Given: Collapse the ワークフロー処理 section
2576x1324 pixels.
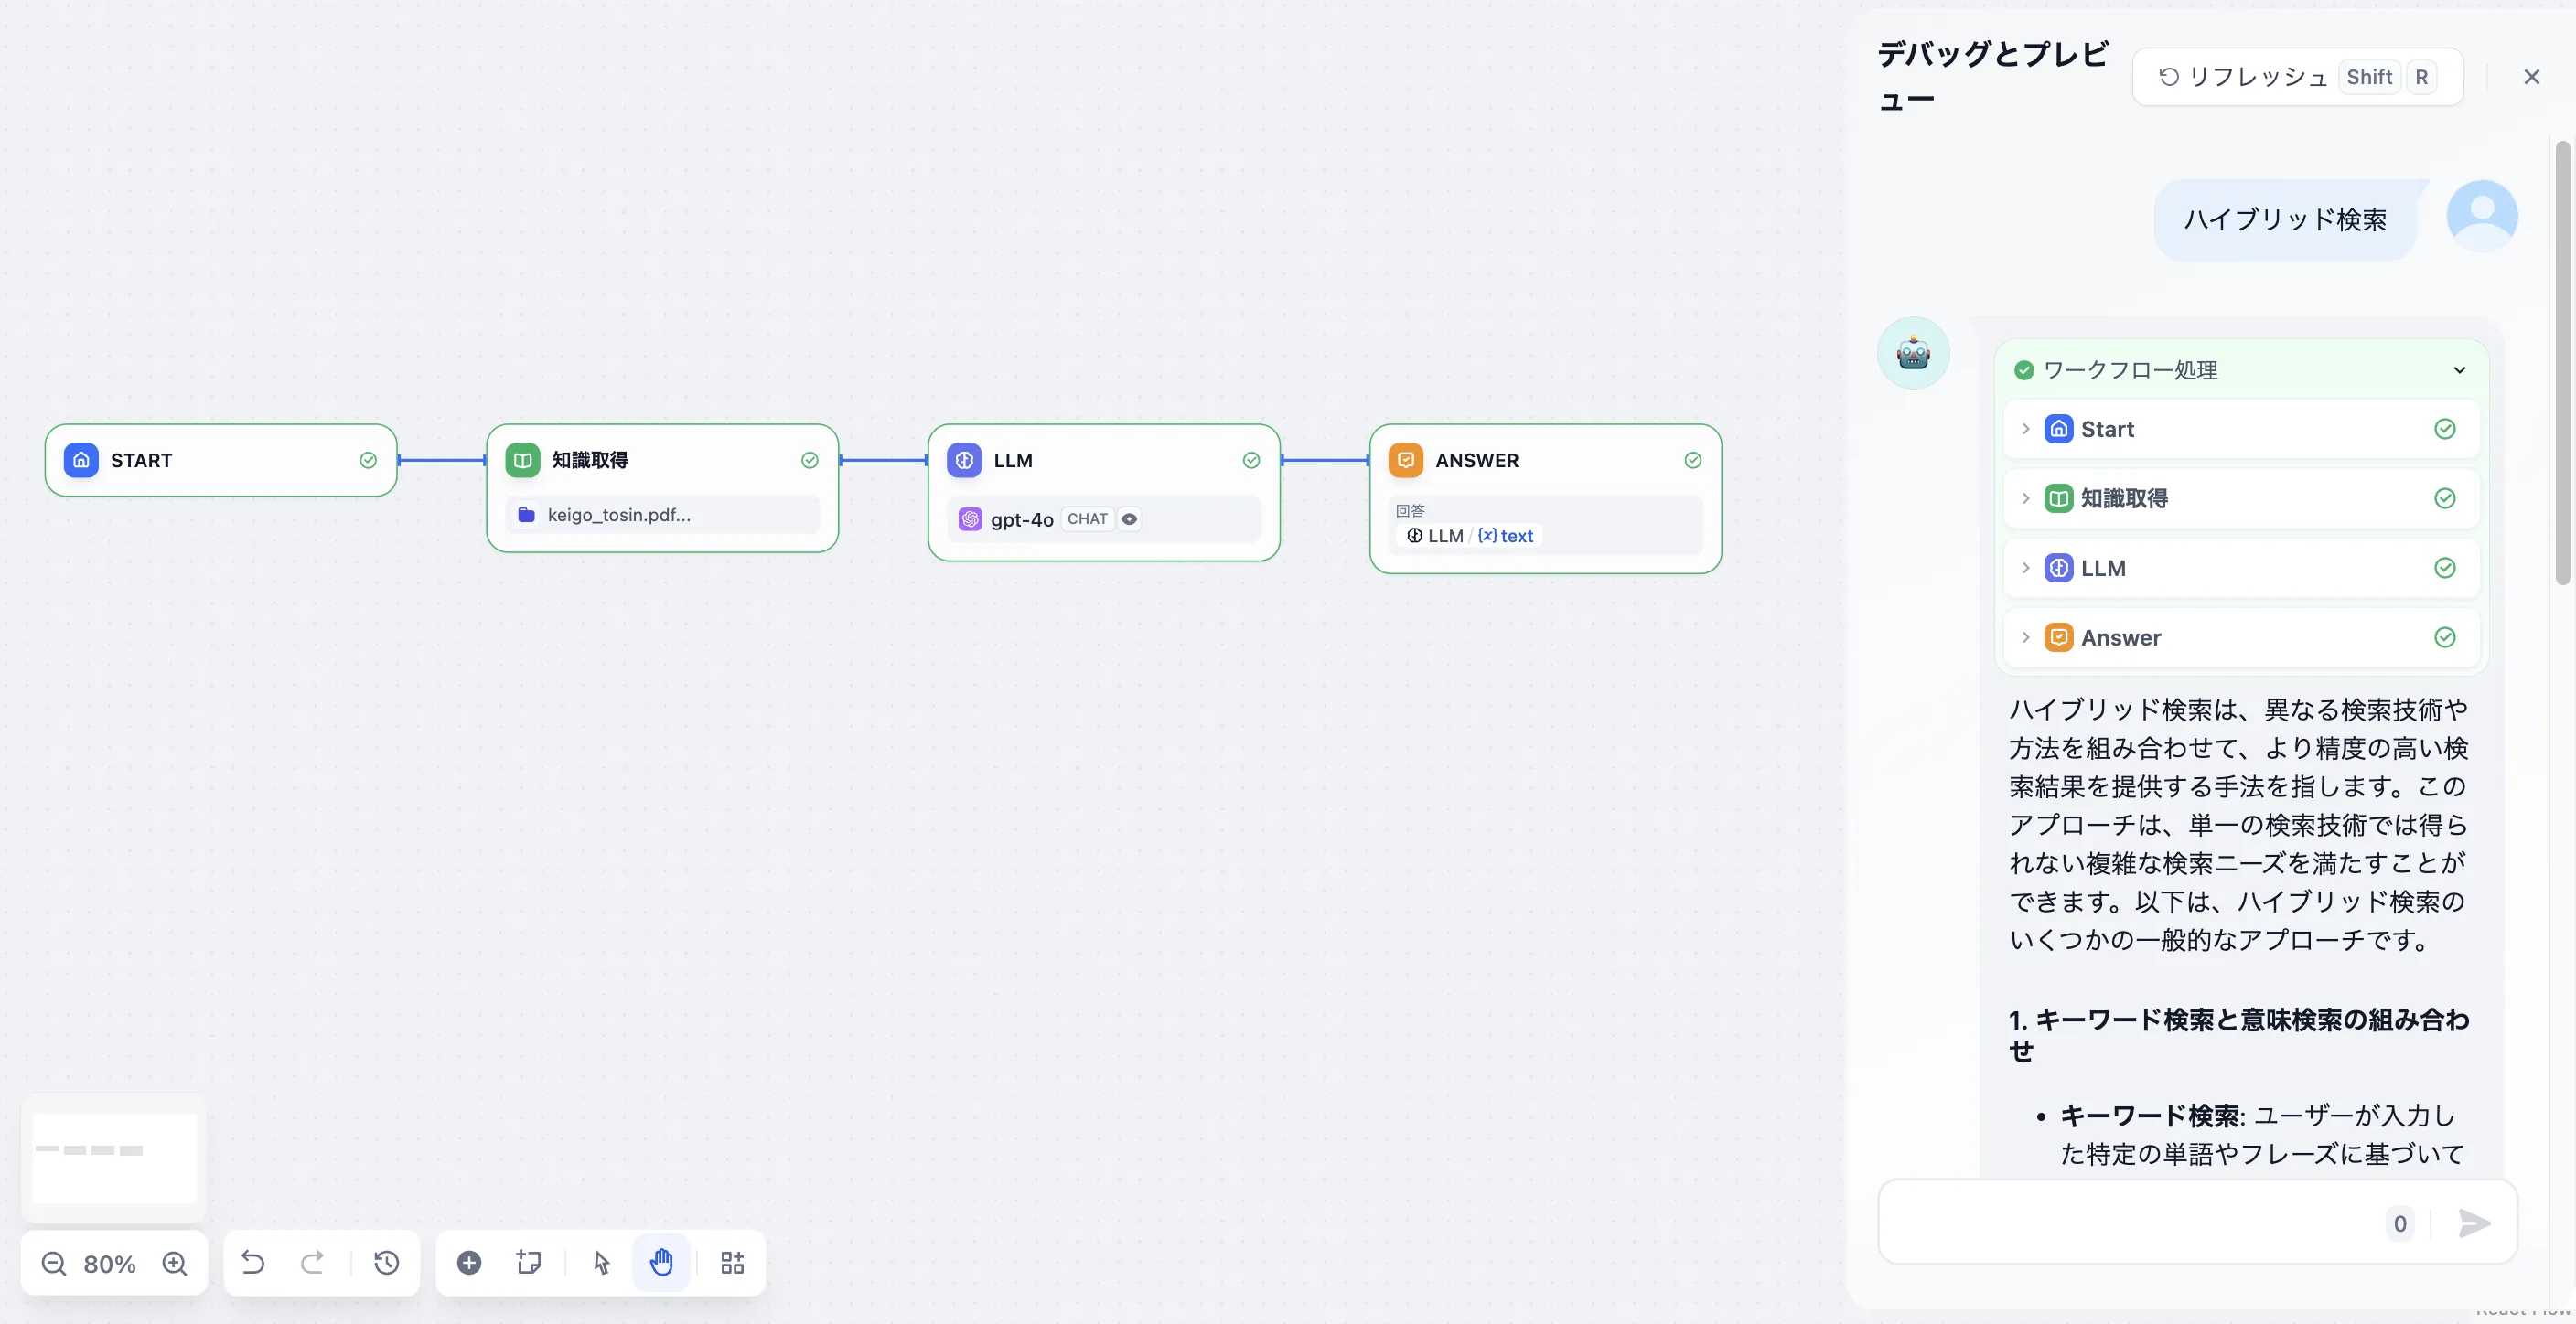Looking at the screenshot, I should 2459,370.
